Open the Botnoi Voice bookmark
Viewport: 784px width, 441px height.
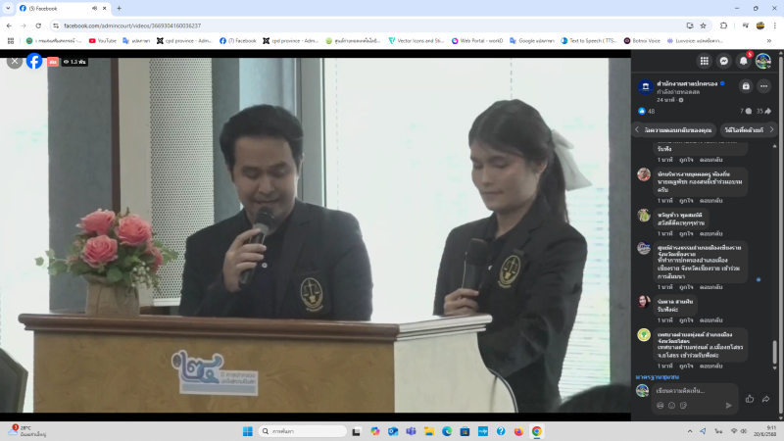pos(642,40)
